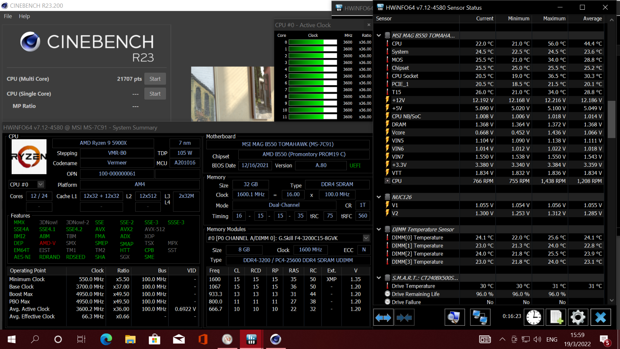Screen dimensions: 620x349
Task: Collapse the DIMM Temperature Sensor group
Action: point(379,229)
